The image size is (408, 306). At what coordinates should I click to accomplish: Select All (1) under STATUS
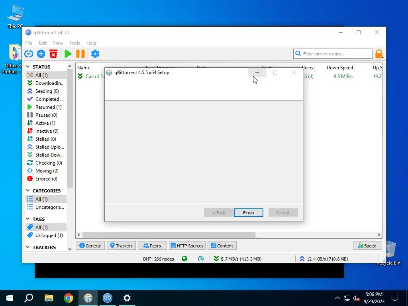tap(46, 75)
